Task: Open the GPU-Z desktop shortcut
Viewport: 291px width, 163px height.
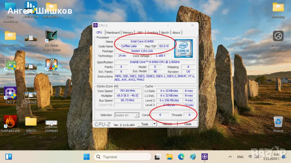Action: pyautogui.click(x=10, y=66)
